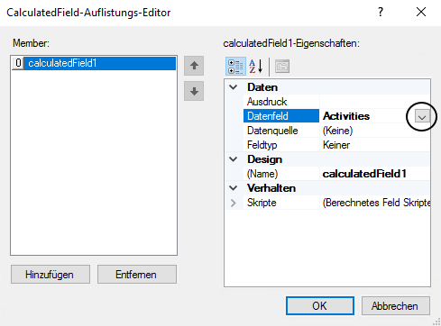Select the Ausdruck property row

point(336,102)
